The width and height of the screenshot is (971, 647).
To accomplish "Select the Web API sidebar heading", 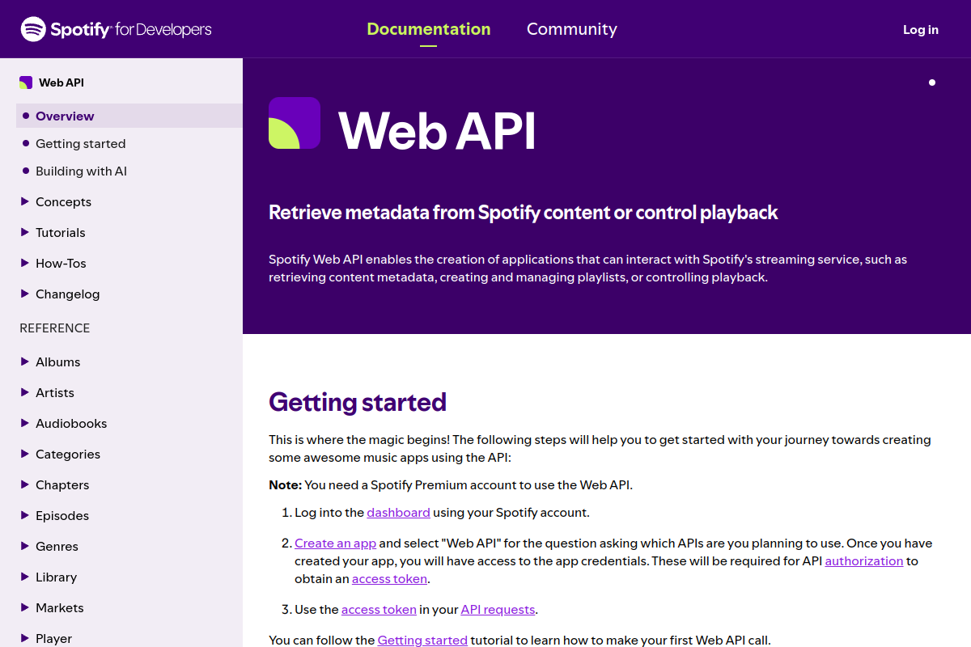I will click(61, 82).
